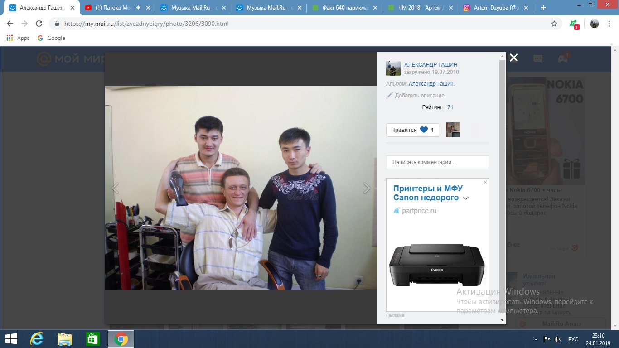This screenshot has height=348, width=619.
Task: Open File Explorer from the taskbar
Action: (x=64, y=339)
